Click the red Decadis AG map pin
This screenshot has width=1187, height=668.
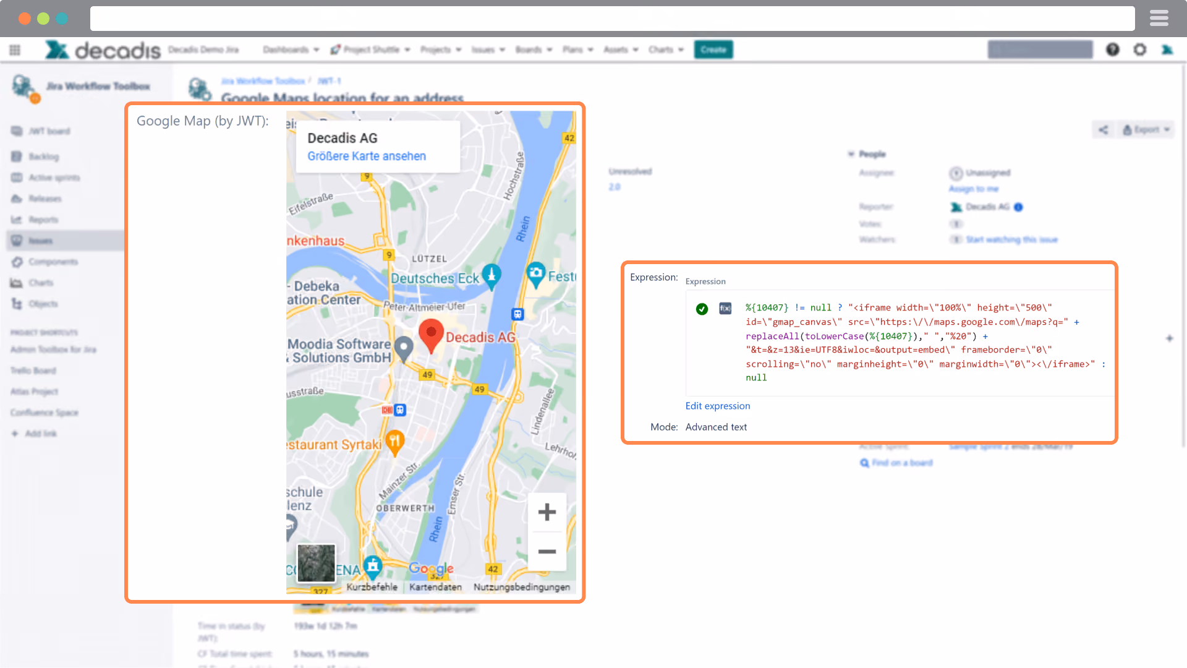coord(432,336)
